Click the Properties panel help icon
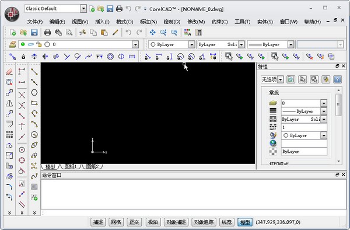Viewport: 350px width, 230px height. click(x=337, y=79)
